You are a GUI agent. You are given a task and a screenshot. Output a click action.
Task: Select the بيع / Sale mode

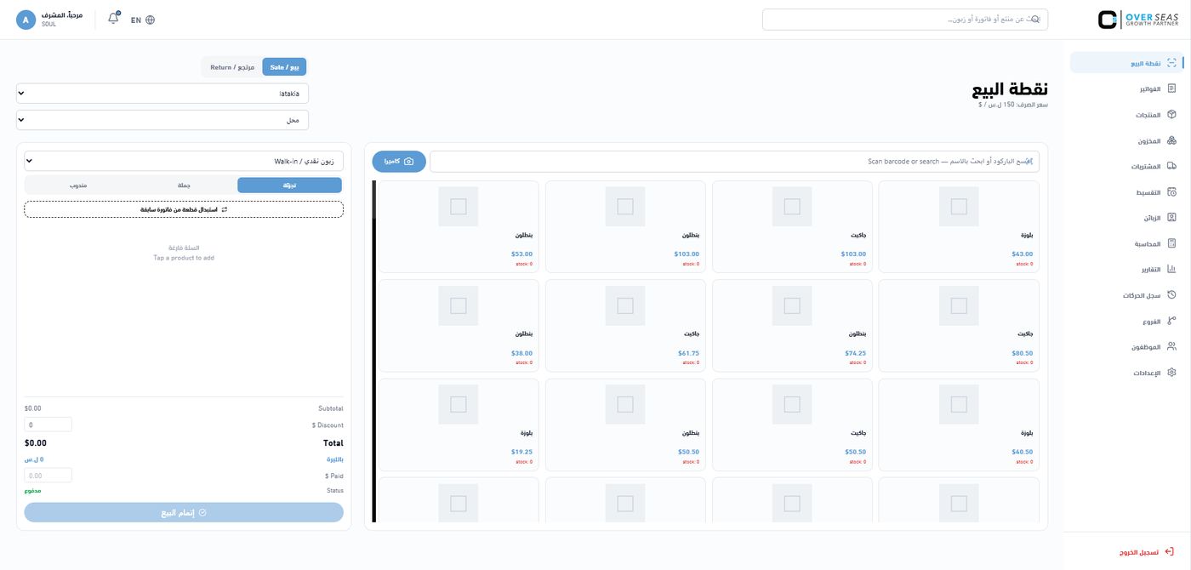(x=284, y=66)
